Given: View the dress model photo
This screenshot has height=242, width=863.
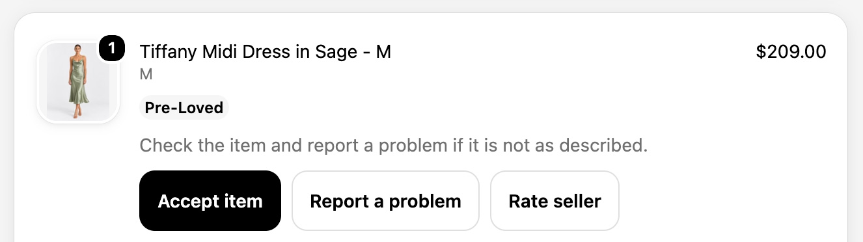Looking at the screenshot, I should (x=78, y=82).
